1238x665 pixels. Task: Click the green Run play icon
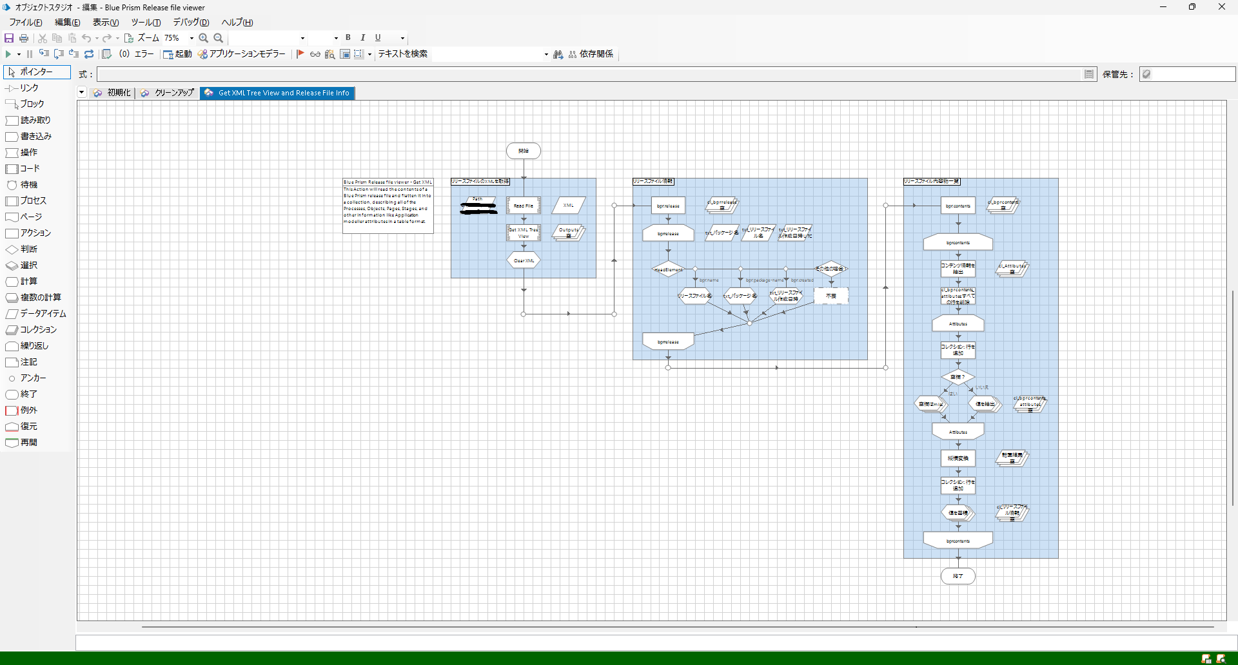click(8, 54)
